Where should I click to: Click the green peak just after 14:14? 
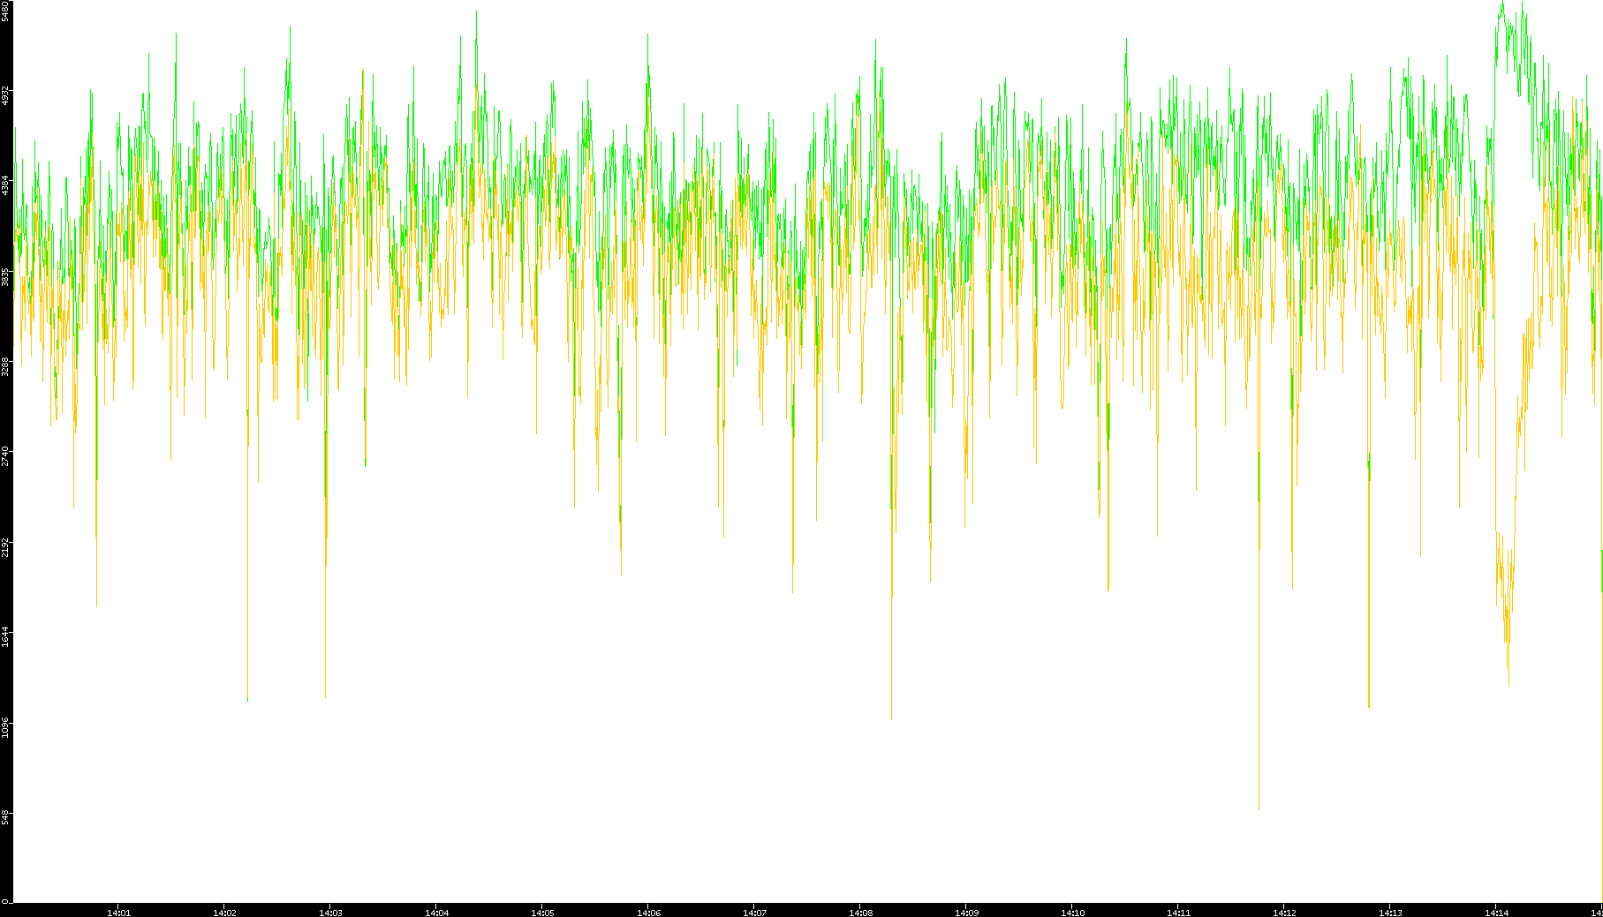(1502, 5)
